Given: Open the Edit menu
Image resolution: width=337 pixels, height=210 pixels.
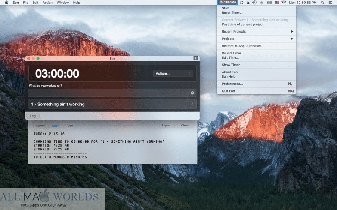Looking at the screenshot, I should pyautogui.click(x=35, y=3).
